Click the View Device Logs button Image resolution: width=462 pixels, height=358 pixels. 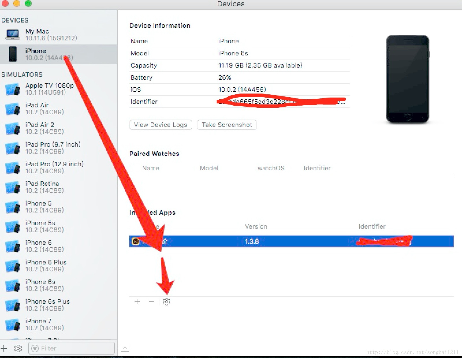click(161, 125)
